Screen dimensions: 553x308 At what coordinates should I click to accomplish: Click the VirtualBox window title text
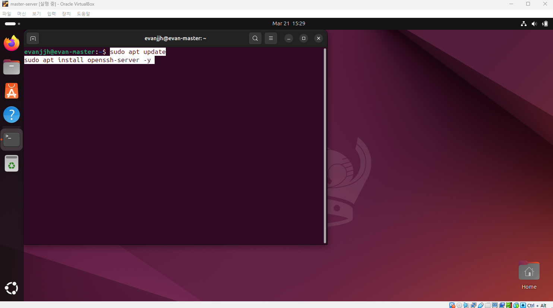(x=53, y=4)
